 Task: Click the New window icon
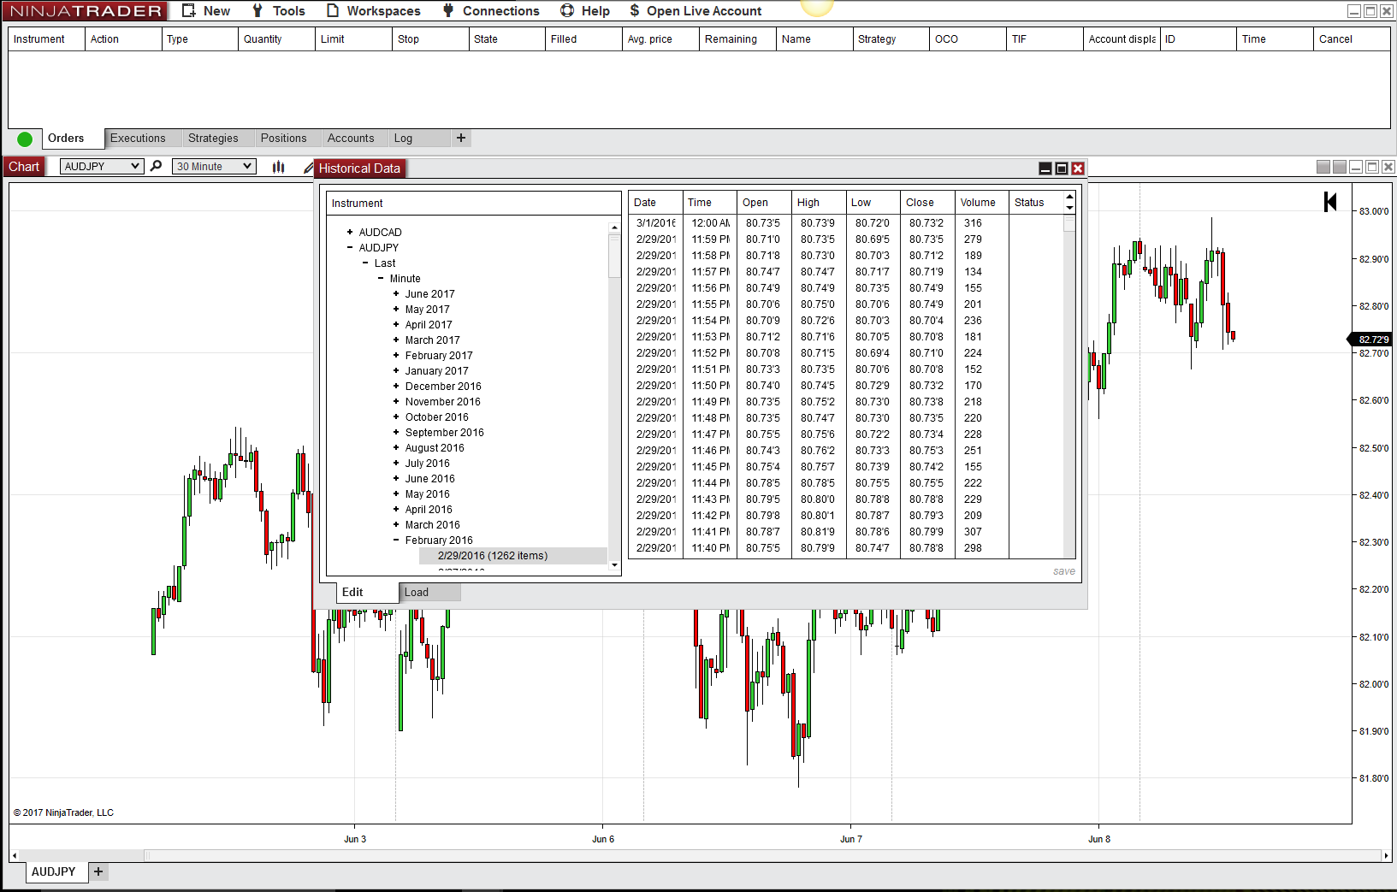189,11
